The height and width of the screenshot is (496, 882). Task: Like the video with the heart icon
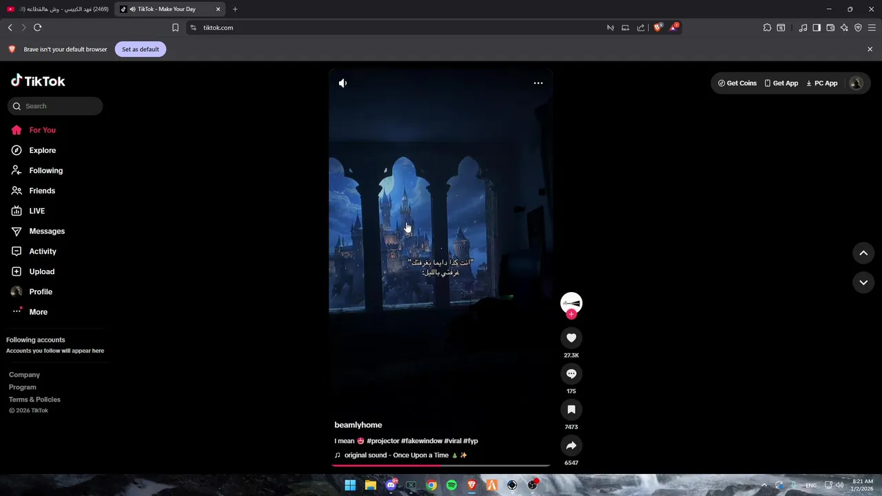click(x=571, y=338)
